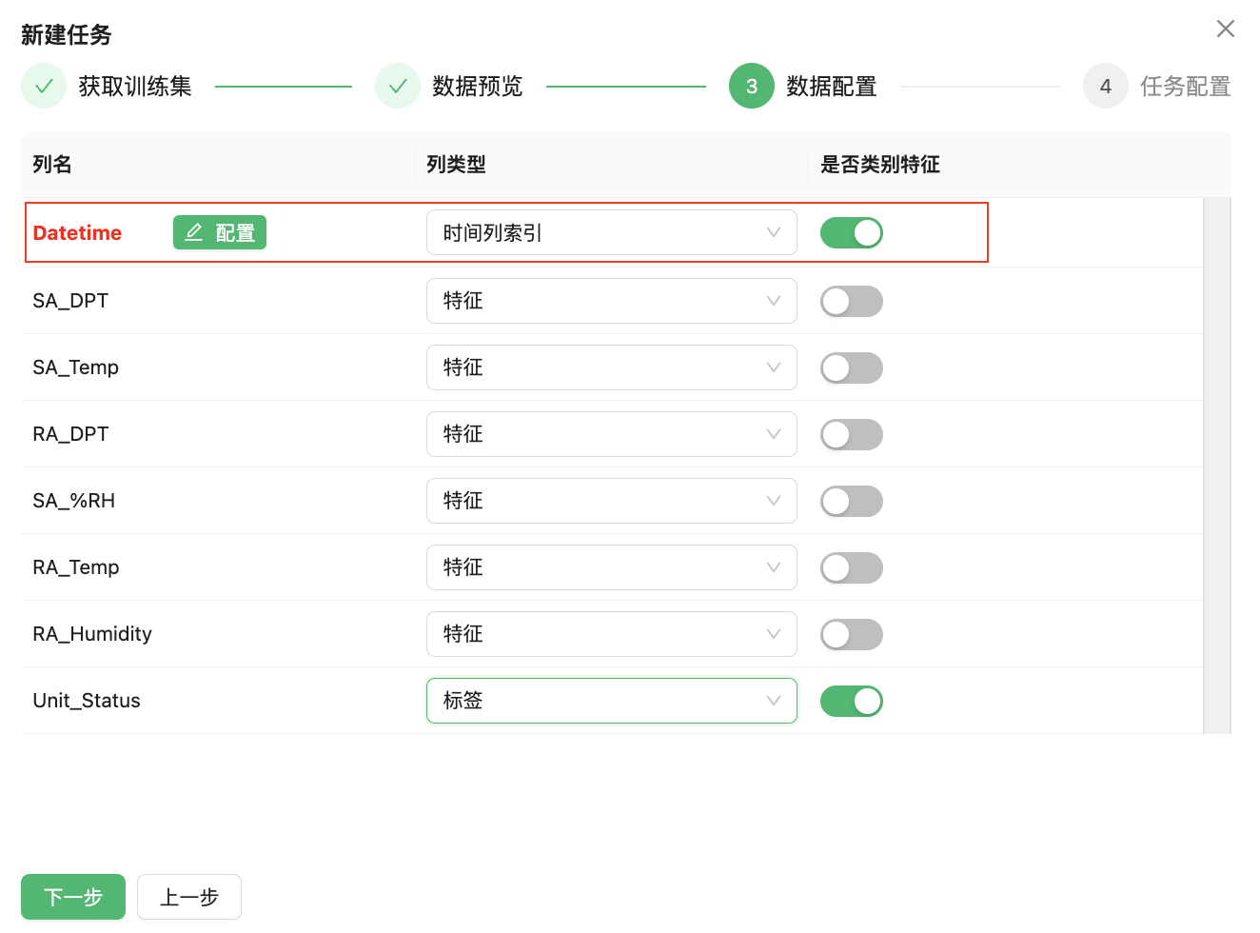Screen dimensions: 1260x933
Task: Open column type dropdown for SA_Temp
Action: (x=611, y=367)
